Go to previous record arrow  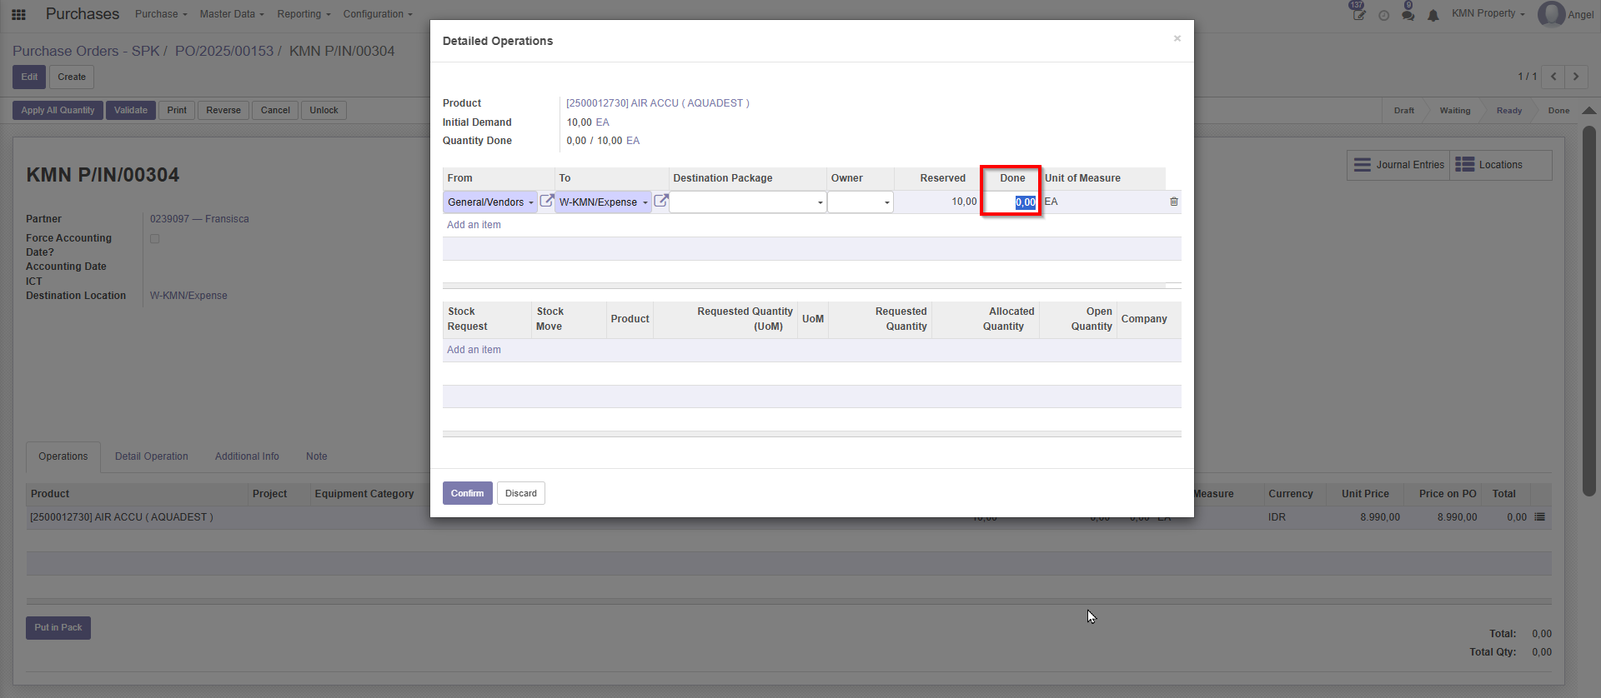1553,77
